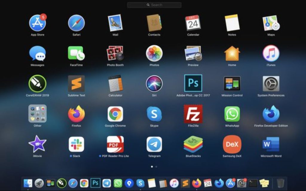Launch Terminal from the Dock

[x=253, y=183]
